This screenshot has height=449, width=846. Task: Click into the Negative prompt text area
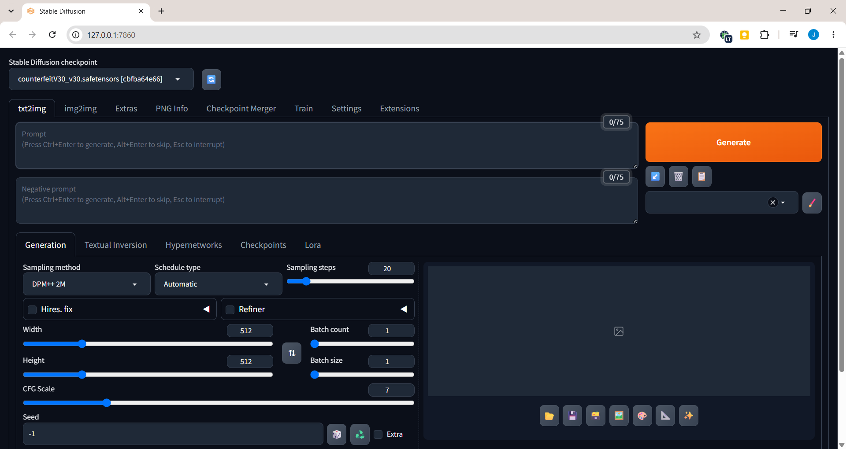327,201
